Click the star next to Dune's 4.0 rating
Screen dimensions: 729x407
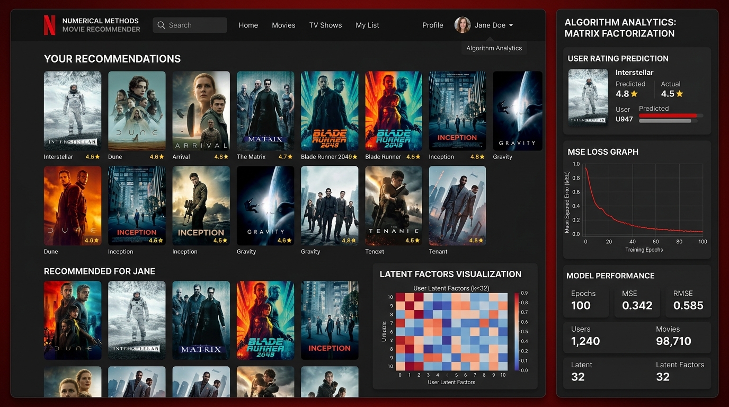click(97, 241)
